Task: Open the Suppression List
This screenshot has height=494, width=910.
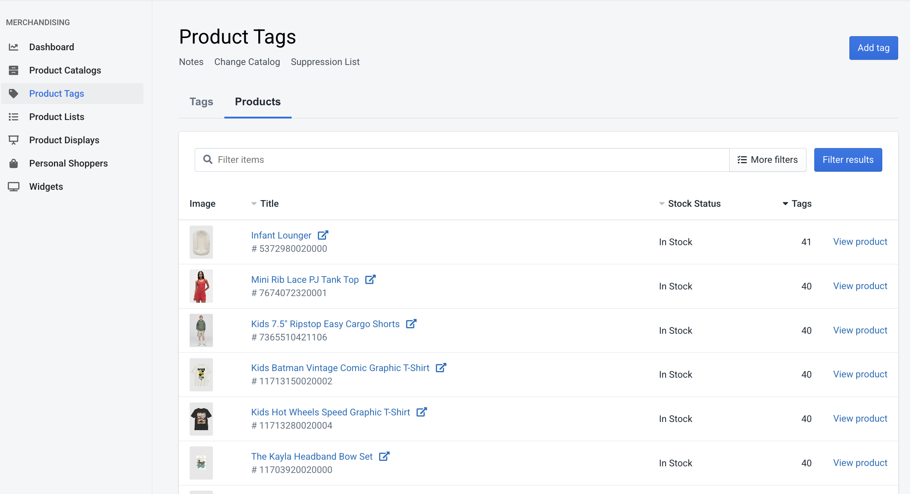Action: [325, 62]
